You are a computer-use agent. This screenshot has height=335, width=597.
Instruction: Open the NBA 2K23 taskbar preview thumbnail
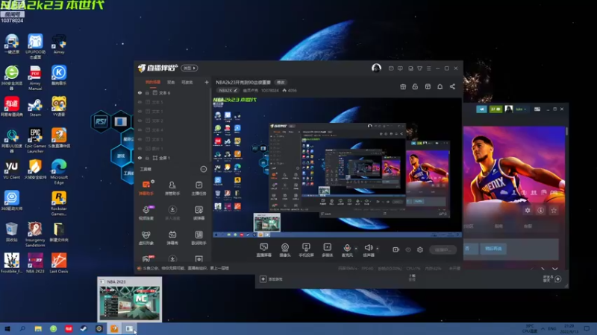[129, 299]
